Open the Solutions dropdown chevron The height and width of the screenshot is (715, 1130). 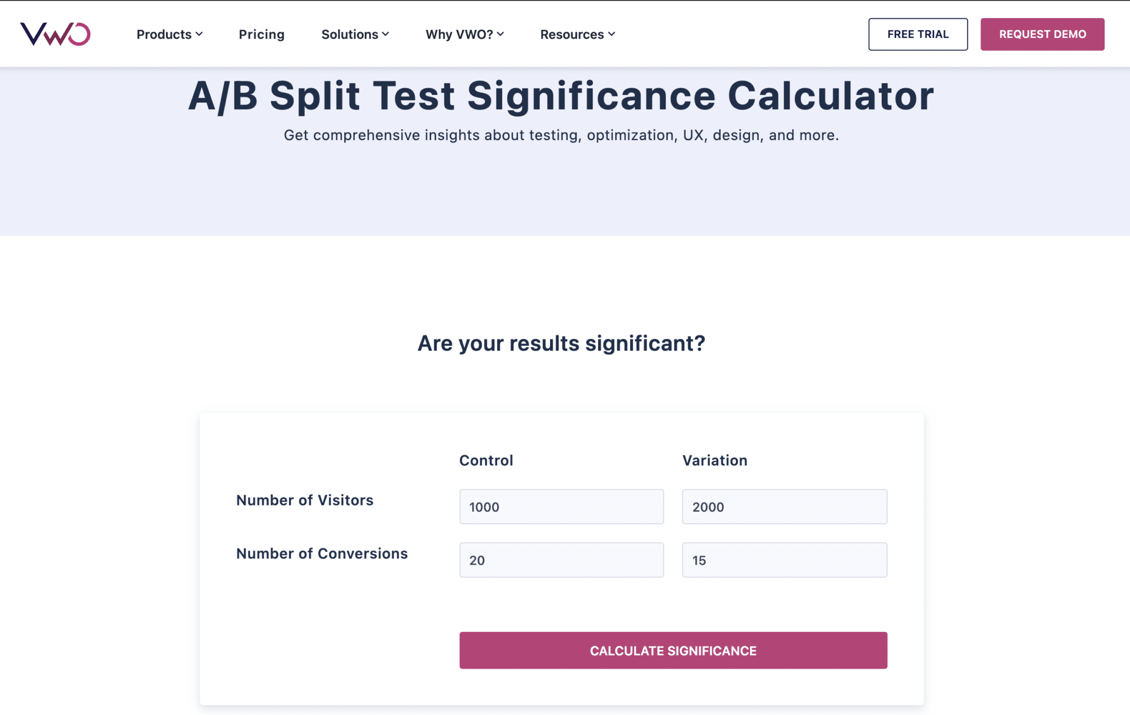pos(386,34)
